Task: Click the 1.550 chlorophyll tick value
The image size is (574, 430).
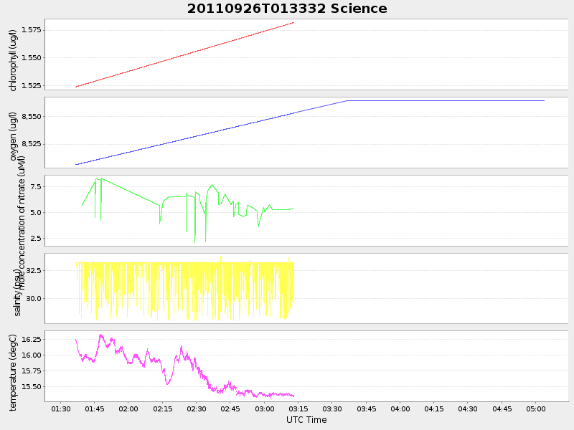Action: 32,58
